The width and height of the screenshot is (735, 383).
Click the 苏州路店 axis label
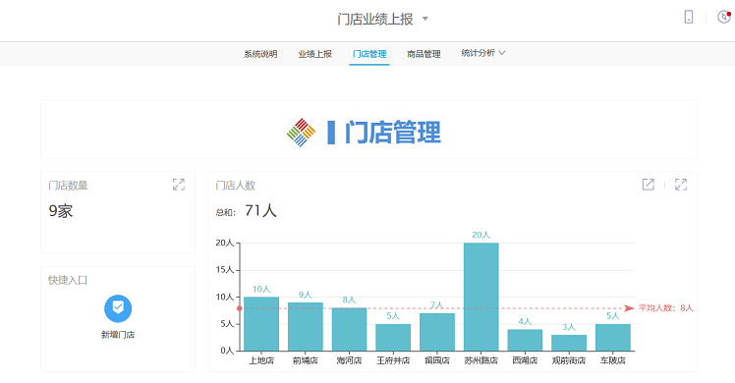[x=481, y=360]
